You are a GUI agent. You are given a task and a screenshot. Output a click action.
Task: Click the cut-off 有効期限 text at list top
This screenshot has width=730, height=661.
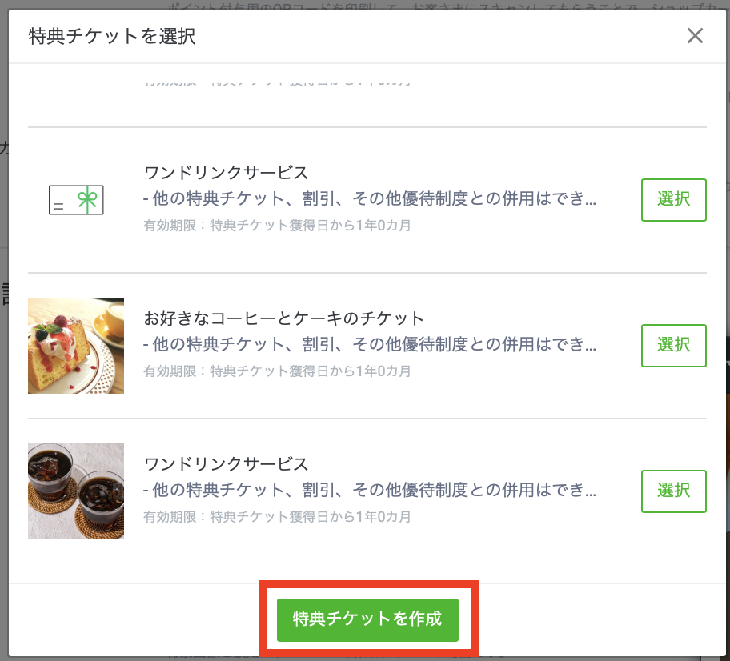coord(277,82)
